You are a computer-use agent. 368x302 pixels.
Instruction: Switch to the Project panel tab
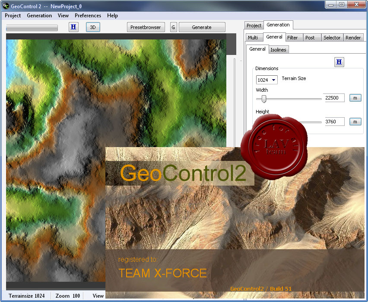pos(254,26)
